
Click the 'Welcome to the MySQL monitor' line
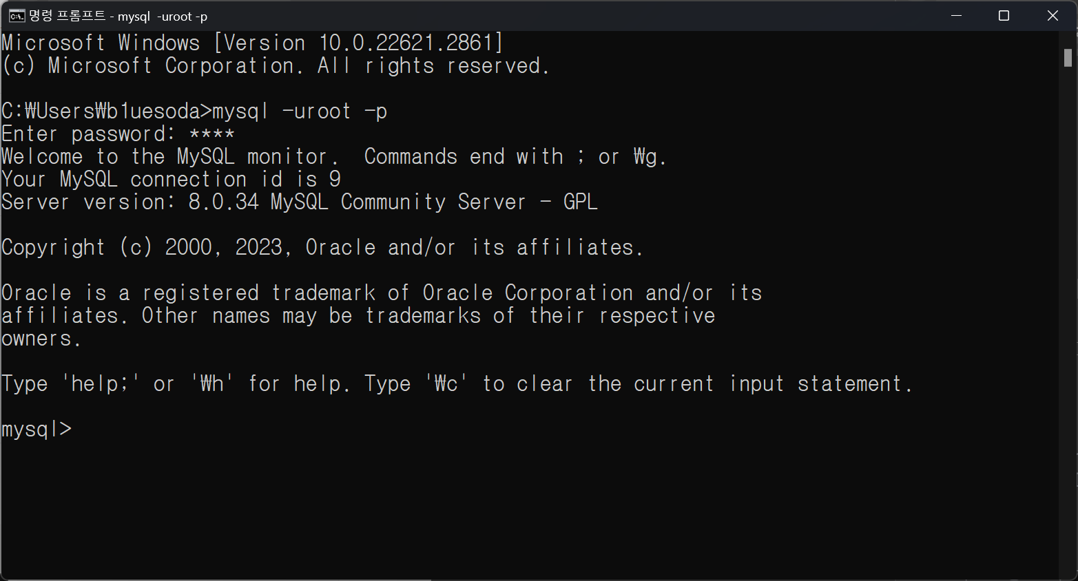pyautogui.click(x=334, y=156)
